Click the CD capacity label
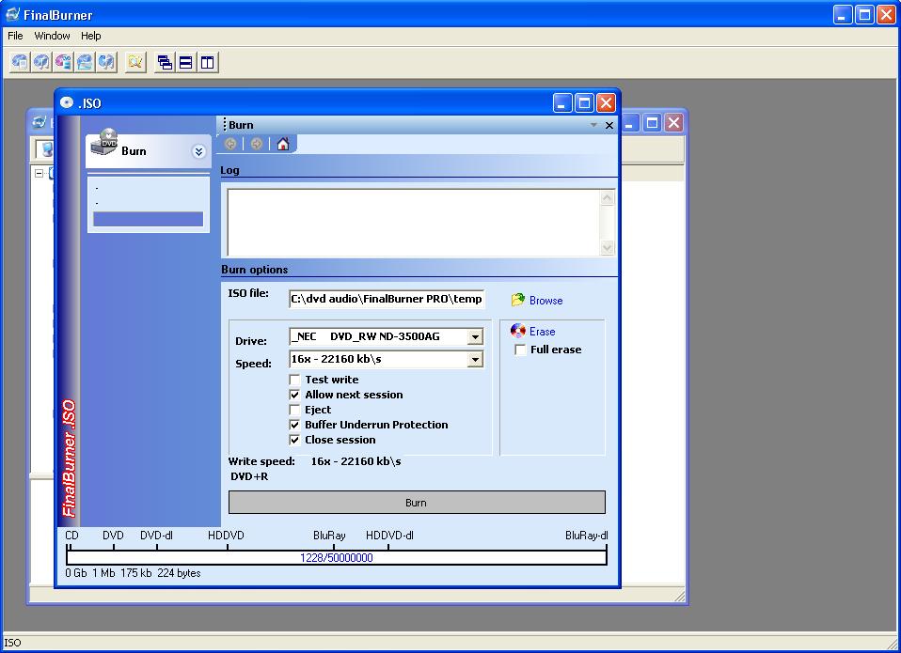901x653 pixels. pyautogui.click(x=71, y=536)
